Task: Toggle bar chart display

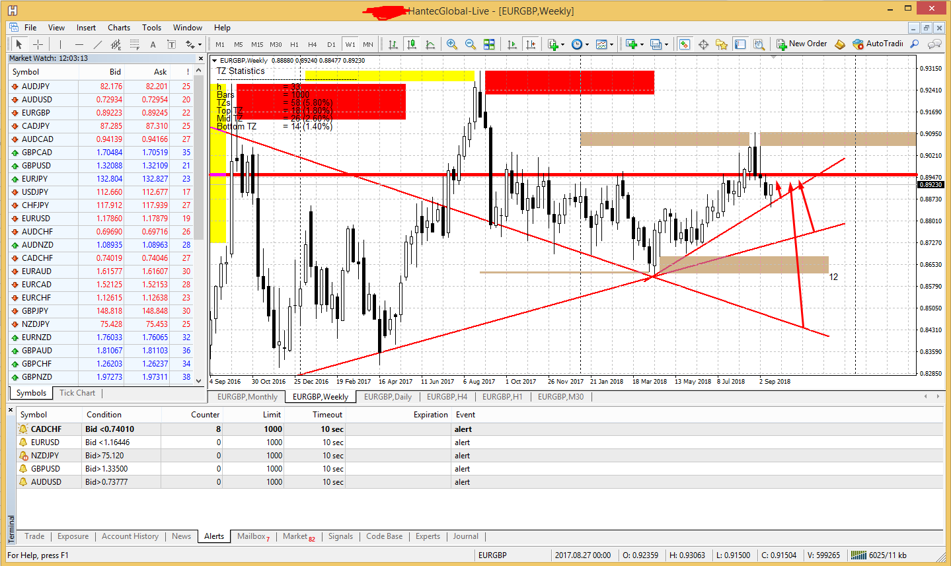Action: [x=393, y=44]
